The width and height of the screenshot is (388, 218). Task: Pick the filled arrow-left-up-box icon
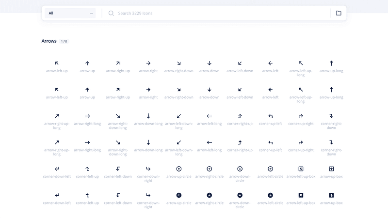[x=301, y=195]
